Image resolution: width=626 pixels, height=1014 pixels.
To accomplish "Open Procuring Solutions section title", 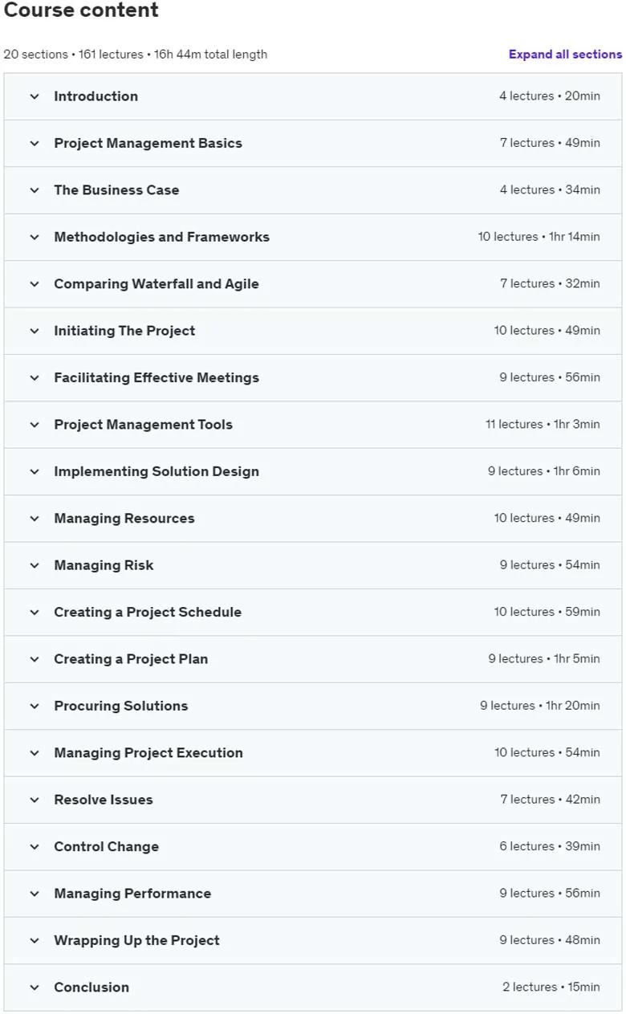I will click(121, 706).
